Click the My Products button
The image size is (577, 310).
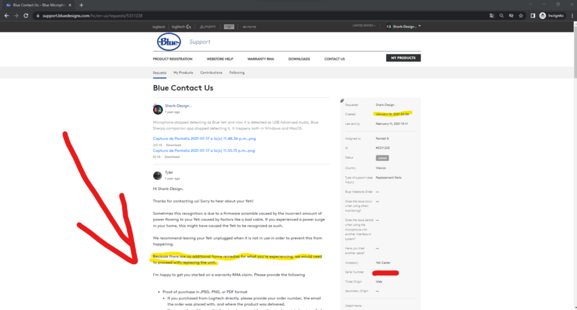(x=403, y=58)
